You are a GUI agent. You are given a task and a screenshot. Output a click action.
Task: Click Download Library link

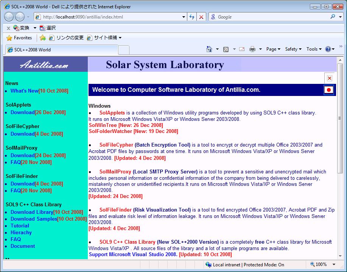(x=32, y=212)
